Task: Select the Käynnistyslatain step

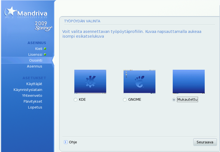Action: 28,90
